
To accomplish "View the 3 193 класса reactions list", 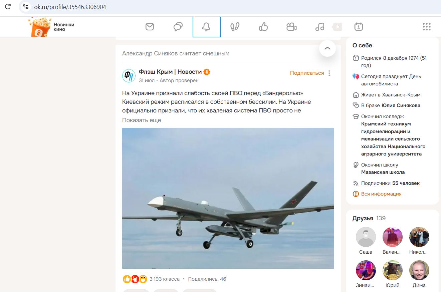I will click(165, 279).
